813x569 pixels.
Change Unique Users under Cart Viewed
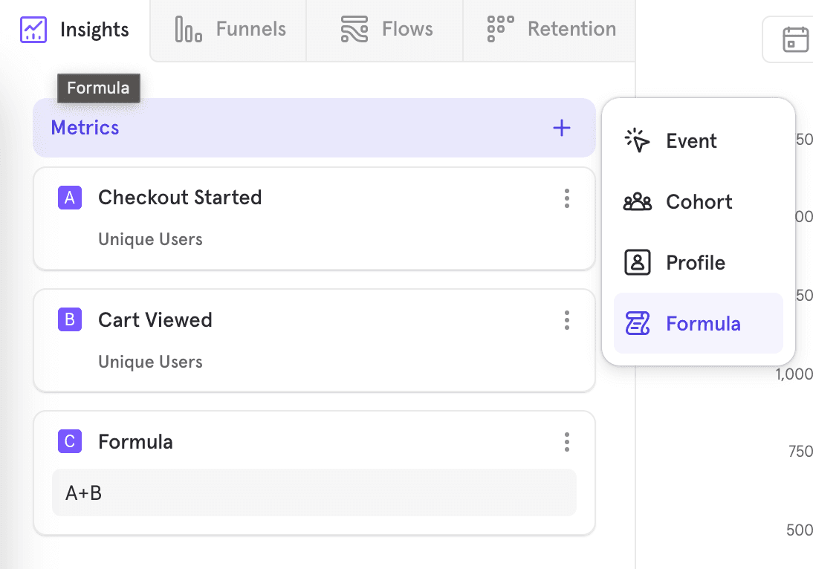pos(150,362)
